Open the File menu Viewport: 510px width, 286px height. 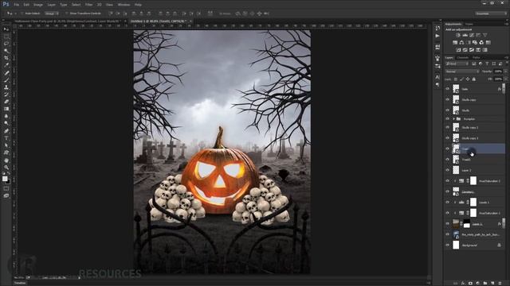16,5
